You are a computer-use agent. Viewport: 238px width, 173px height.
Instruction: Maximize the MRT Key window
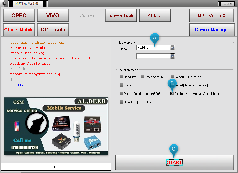tap(227, 3)
